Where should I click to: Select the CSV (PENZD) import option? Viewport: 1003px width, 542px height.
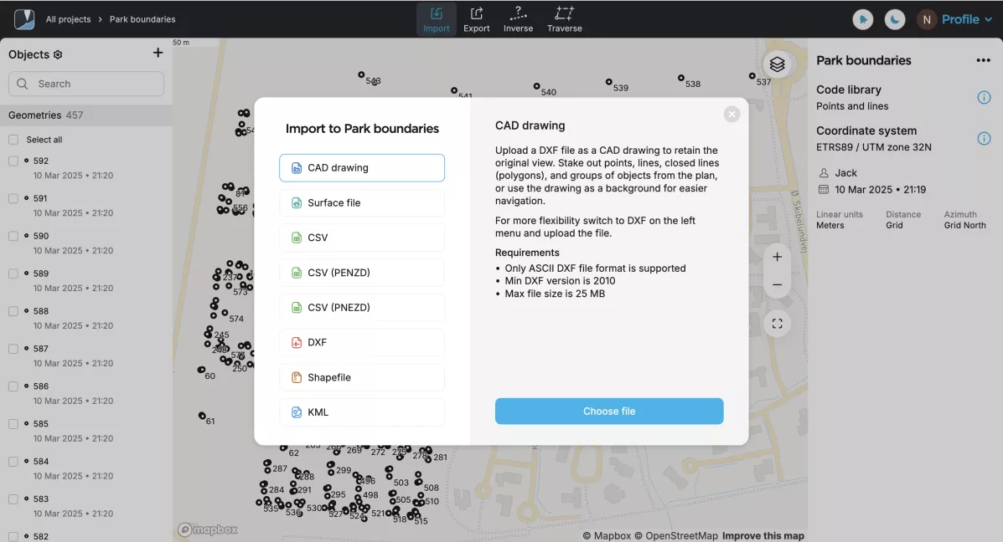(x=361, y=273)
